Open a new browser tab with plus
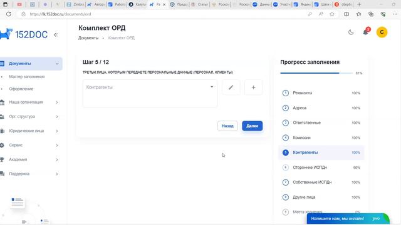This screenshot has height=225, width=401. (x=359, y=4)
